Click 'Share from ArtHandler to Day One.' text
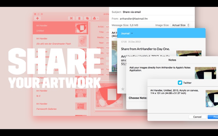The width and height of the screenshot is (218, 136). [x=145, y=49]
